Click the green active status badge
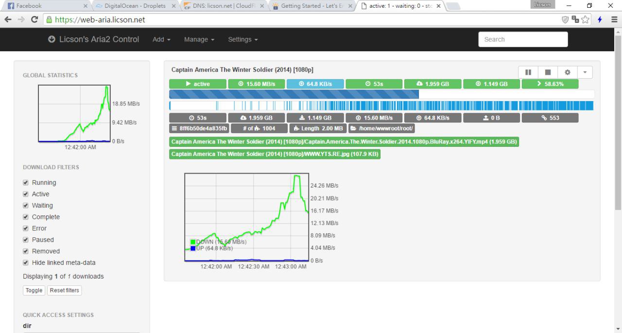The height and width of the screenshot is (333, 622). (x=198, y=84)
